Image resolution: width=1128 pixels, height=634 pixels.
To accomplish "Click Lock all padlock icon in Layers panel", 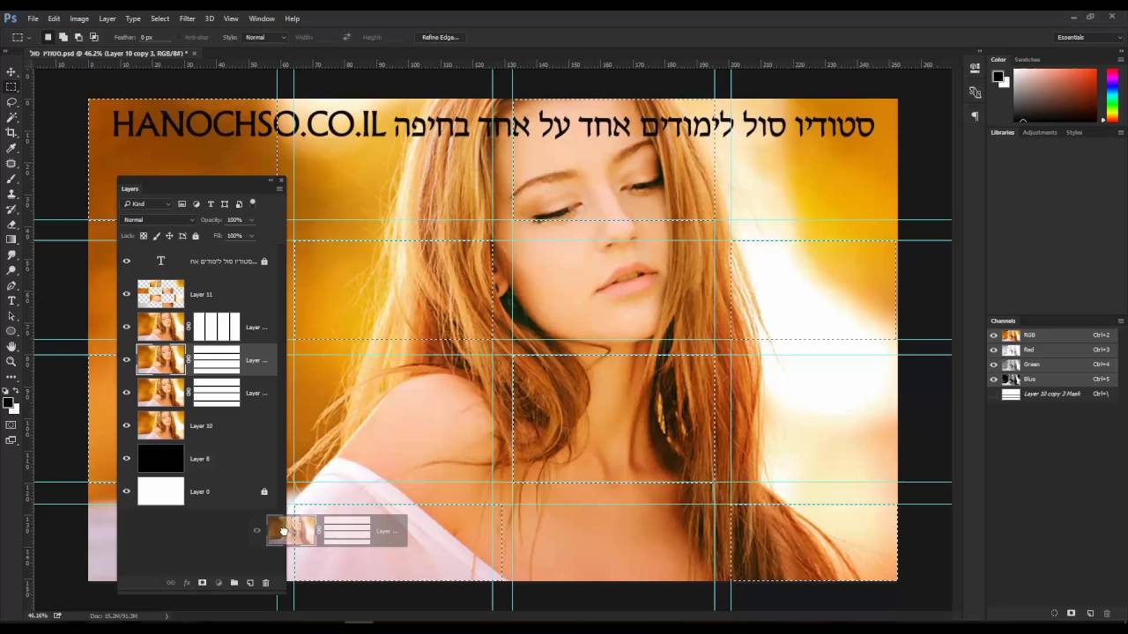I will coord(196,236).
